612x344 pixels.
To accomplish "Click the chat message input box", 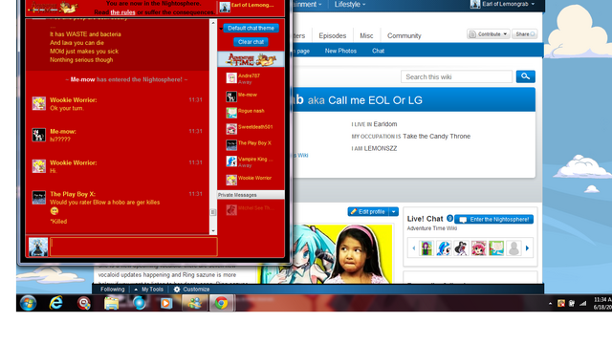I will (x=134, y=247).
